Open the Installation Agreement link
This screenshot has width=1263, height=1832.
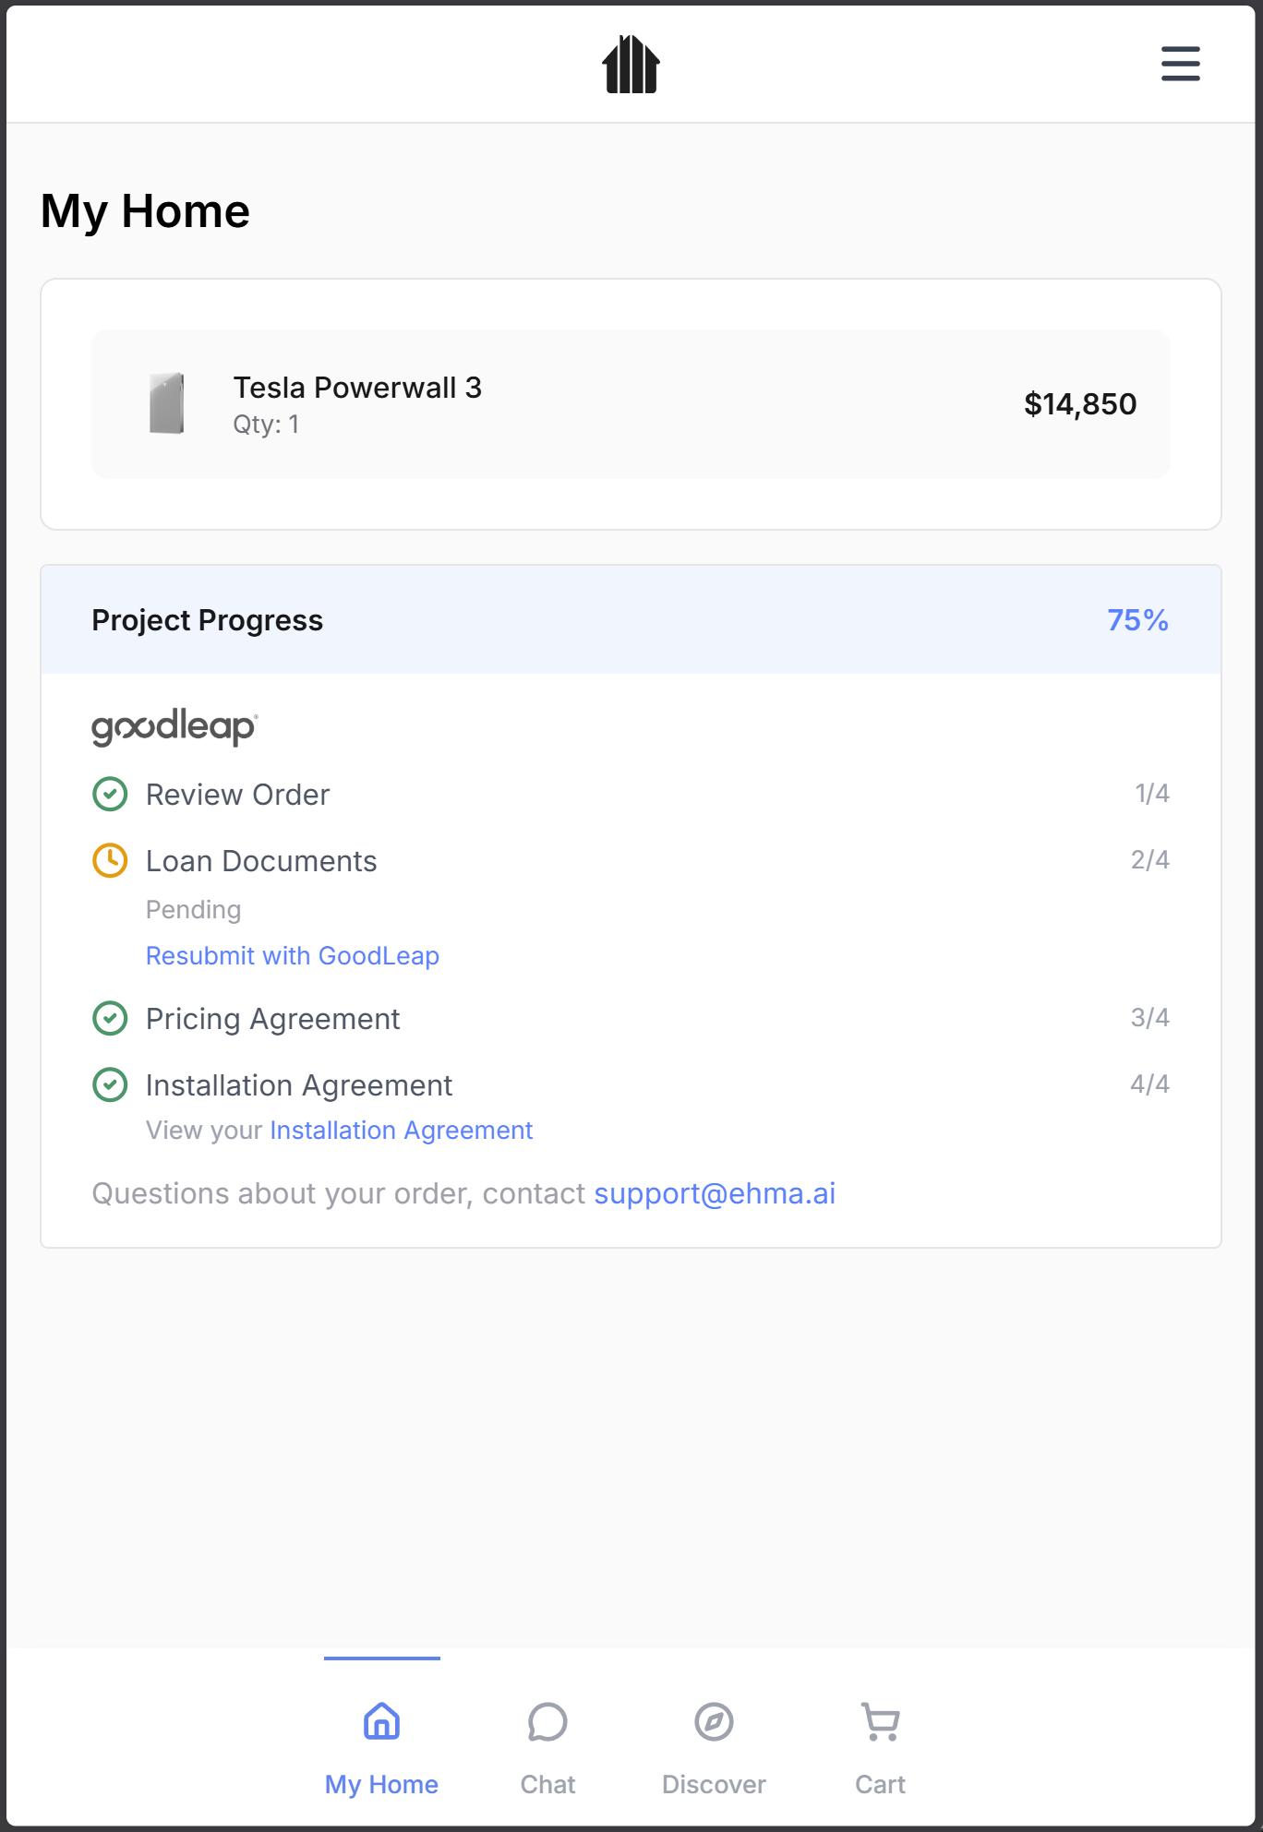(402, 1130)
